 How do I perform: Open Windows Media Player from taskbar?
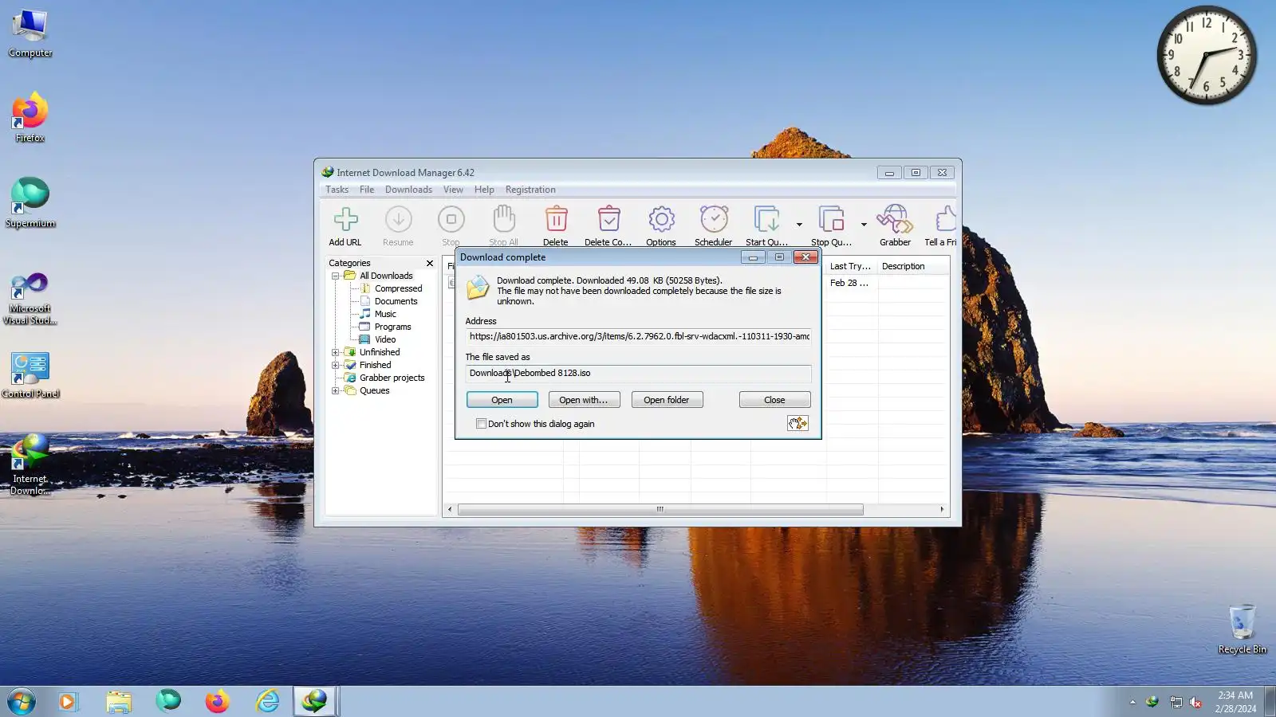(x=68, y=702)
